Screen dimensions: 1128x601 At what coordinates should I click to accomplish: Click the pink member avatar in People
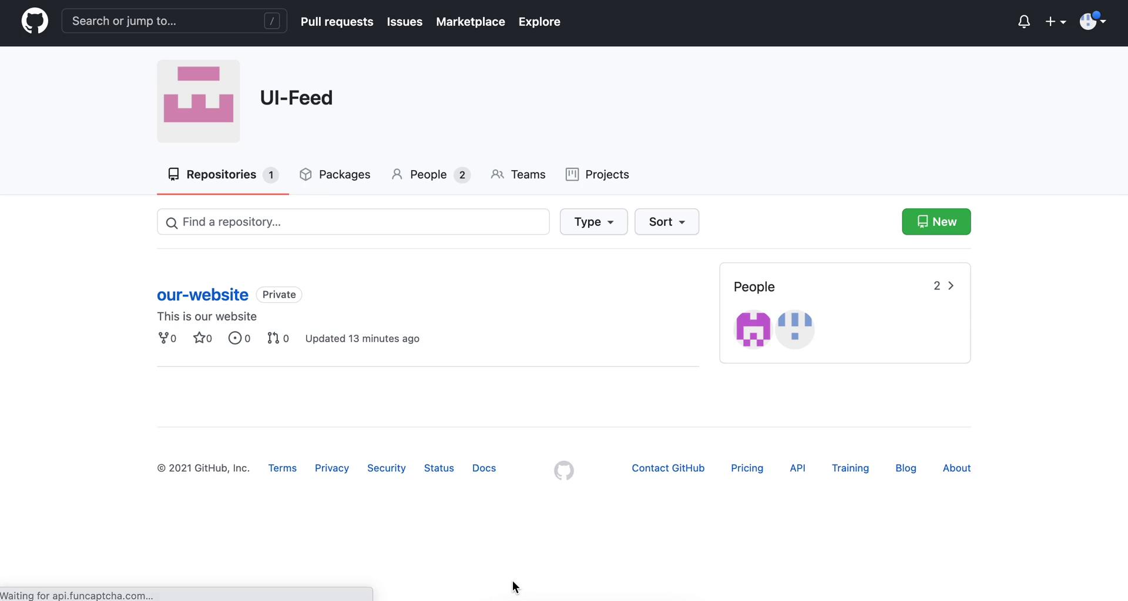[753, 329]
